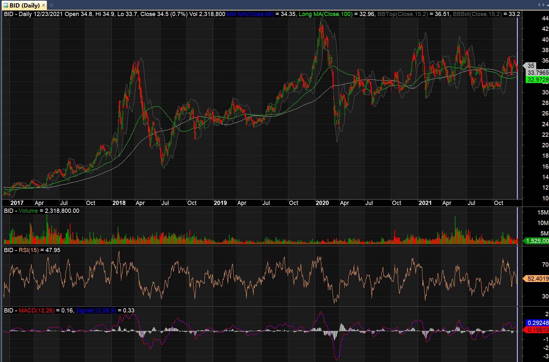The image size is (549, 362).
Task: Click the 2018 date axis label
Action: click(x=119, y=203)
